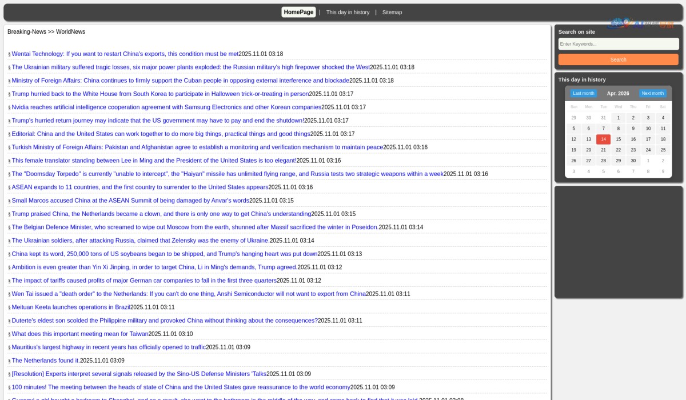Viewport: 686px width, 400px height.
Task: Pick April 22 in the calendar
Action: click(x=618, y=150)
